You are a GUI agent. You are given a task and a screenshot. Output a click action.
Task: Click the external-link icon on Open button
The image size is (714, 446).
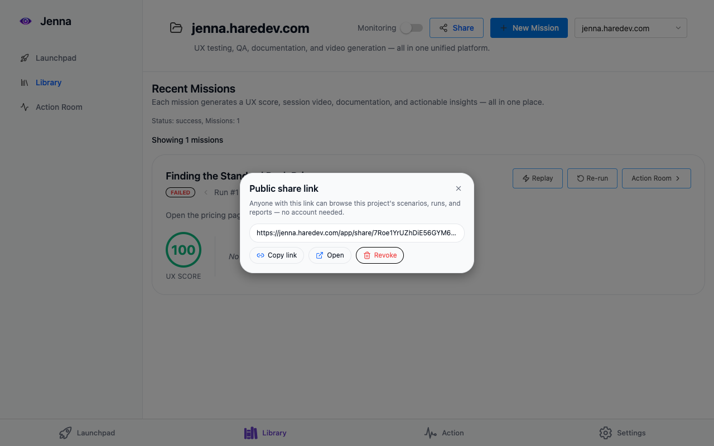tap(320, 255)
